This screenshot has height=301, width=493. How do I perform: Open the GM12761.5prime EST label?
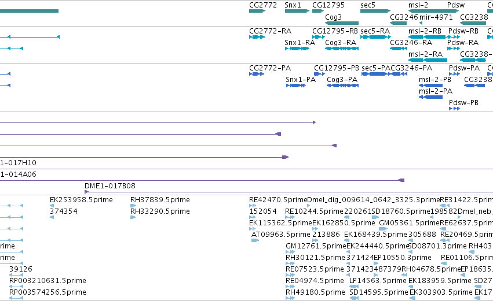316,246
